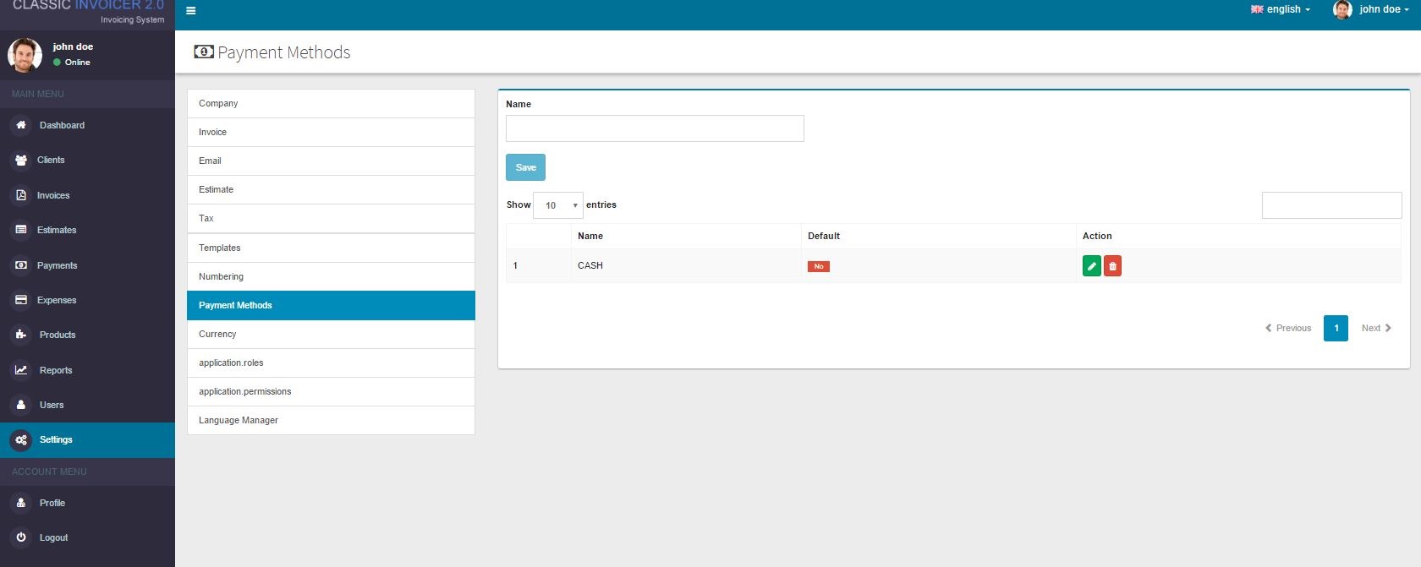Toggle sidebar with the hamburger menu icon
The image size is (1421, 567).
191,11
